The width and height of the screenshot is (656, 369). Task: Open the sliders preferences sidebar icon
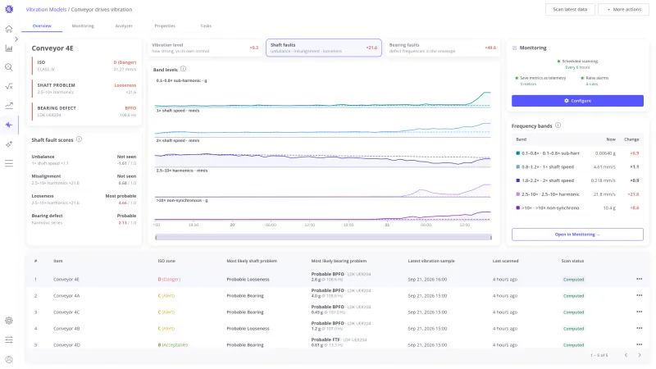(9, 339)
